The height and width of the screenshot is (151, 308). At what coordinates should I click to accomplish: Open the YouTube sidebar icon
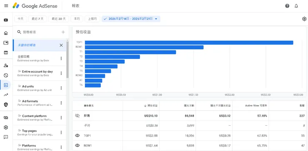[6, 20]
